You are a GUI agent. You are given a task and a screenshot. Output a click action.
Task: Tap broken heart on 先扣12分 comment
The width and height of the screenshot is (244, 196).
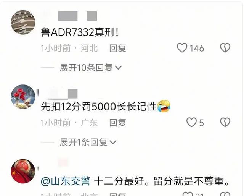point(225,122)
